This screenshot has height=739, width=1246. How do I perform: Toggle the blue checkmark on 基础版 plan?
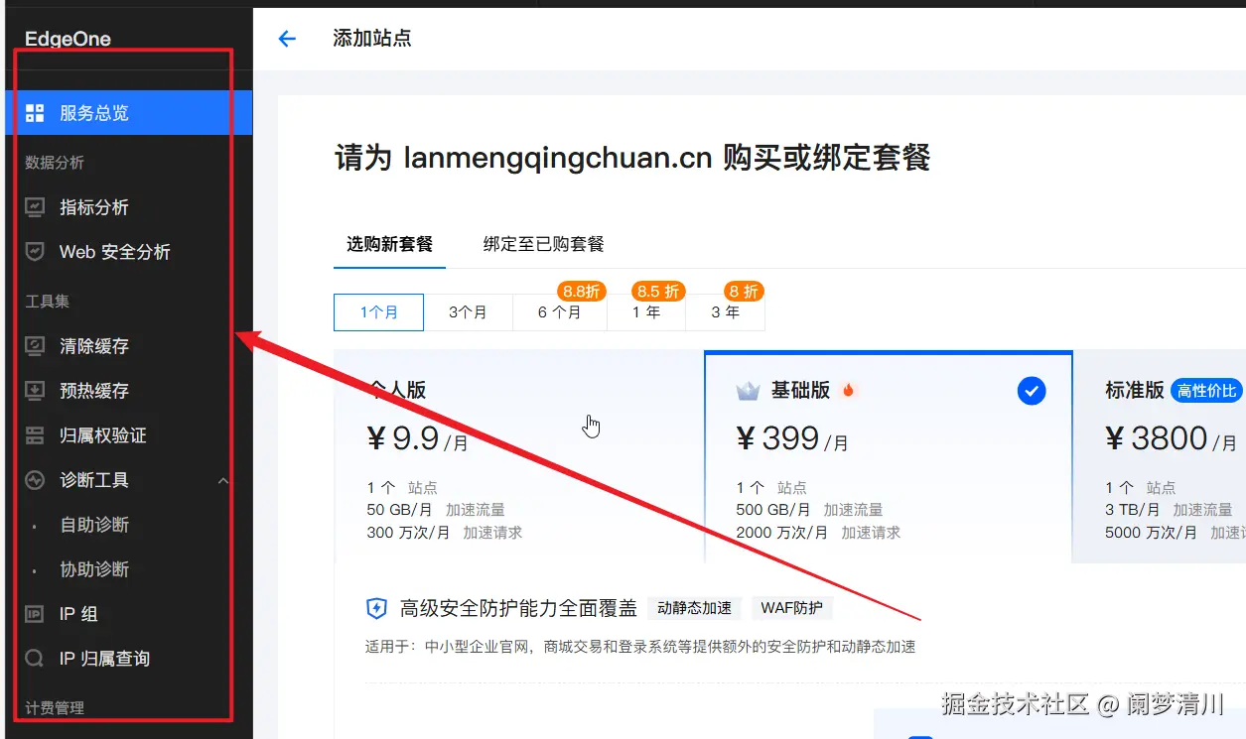[x=1032, y=391]
